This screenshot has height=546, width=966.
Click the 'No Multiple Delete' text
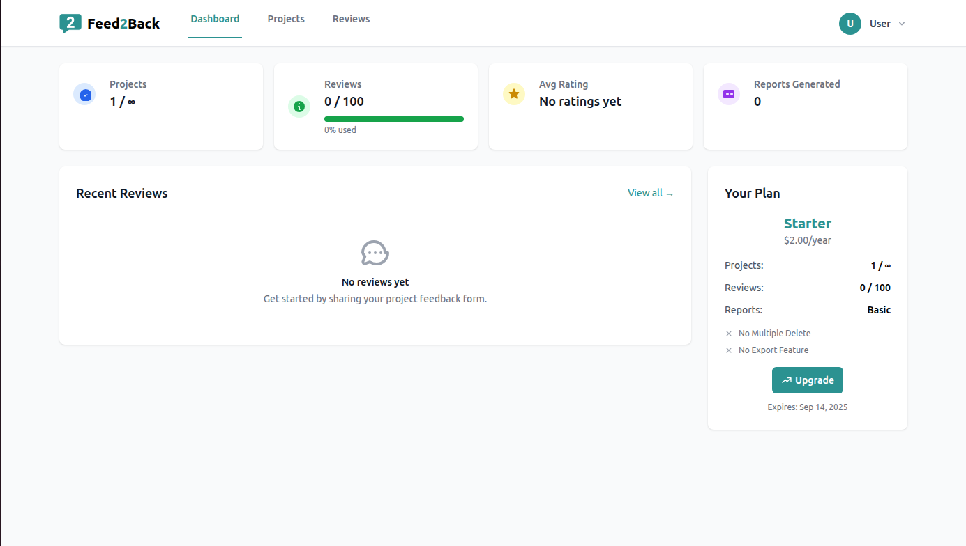click(x=775, y=334)
